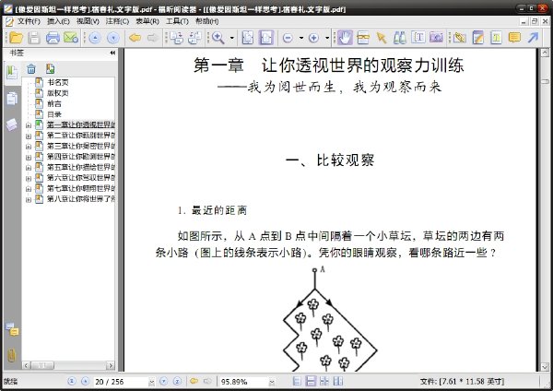553x391 pixels.
Task: Click the minus Zoom Out button
Action: point(288,38)
